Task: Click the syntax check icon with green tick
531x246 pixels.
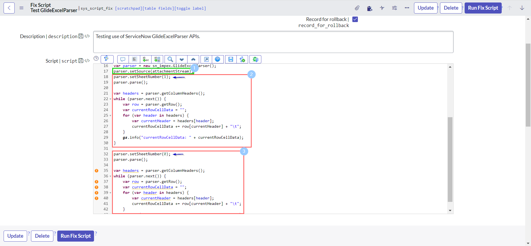Action: click(x=242, y=59)
